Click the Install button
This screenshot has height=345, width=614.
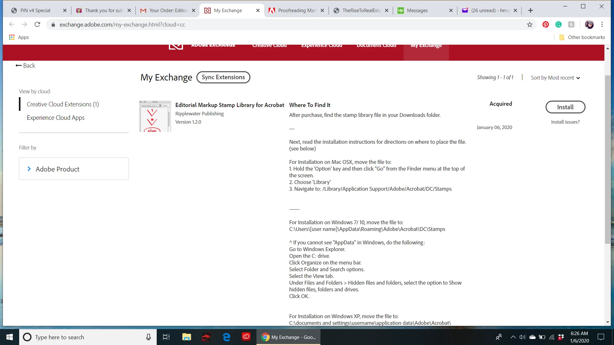coord(565,107)
